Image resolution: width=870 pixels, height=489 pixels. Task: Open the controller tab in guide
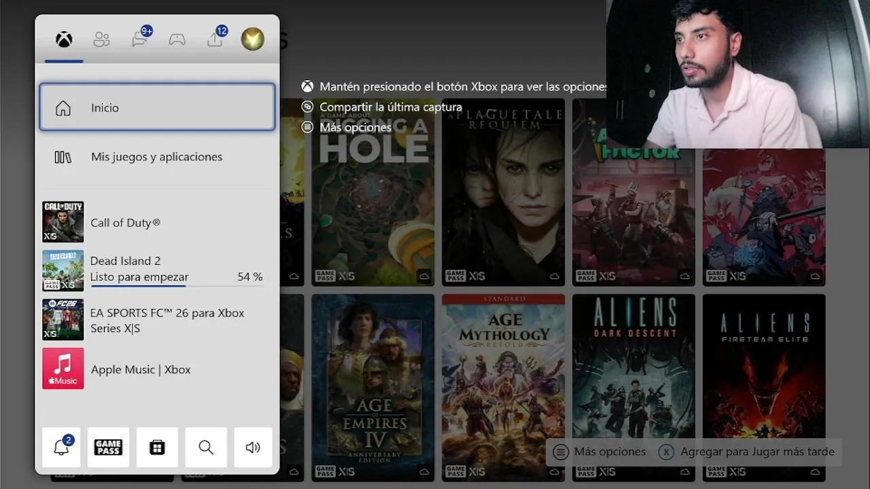[177, 39]
